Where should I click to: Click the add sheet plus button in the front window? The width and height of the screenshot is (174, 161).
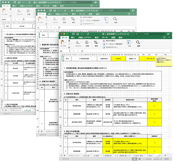point(165,155)
